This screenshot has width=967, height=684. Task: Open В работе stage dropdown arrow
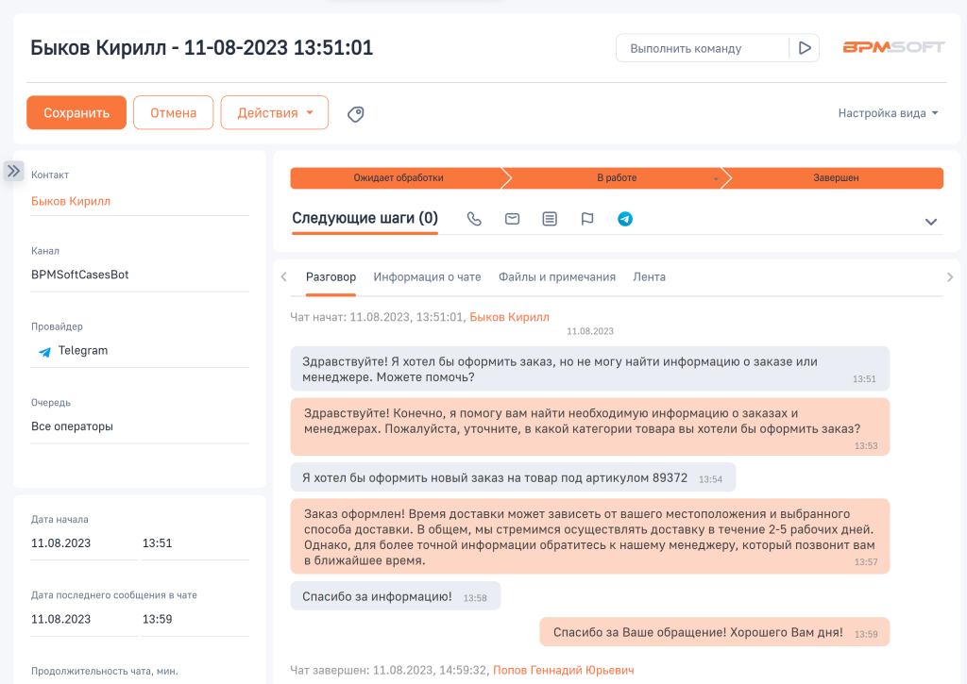[x=716, y=178]
